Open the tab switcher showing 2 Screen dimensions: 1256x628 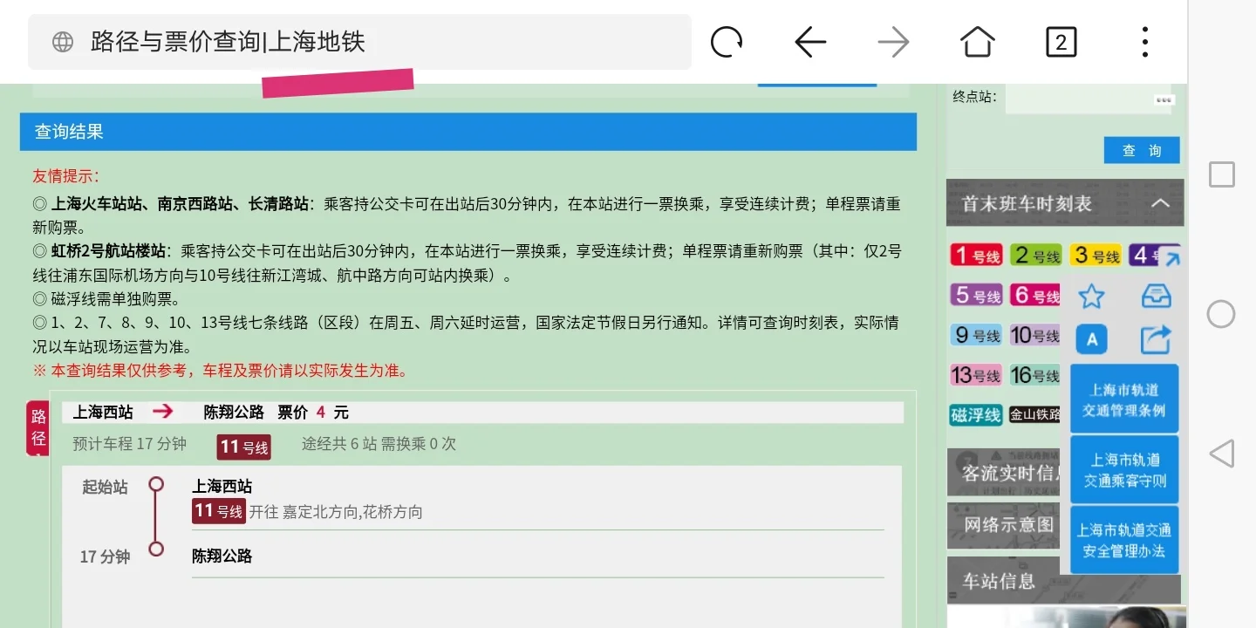1061,41
